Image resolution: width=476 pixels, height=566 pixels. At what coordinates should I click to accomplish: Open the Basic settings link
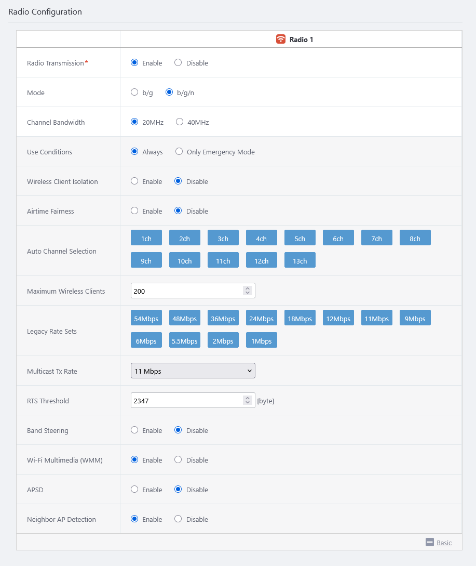click(444, 543)
